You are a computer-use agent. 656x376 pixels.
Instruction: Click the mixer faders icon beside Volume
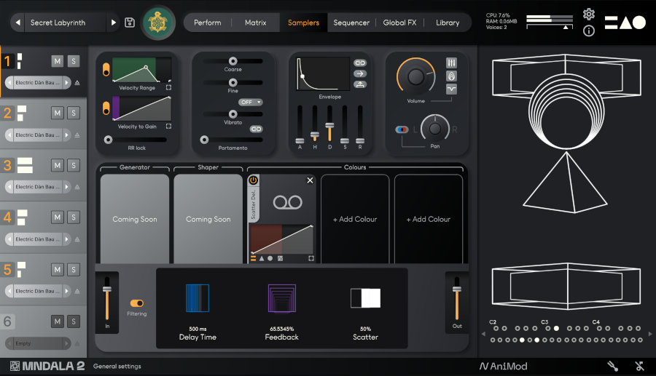[451, 63]
